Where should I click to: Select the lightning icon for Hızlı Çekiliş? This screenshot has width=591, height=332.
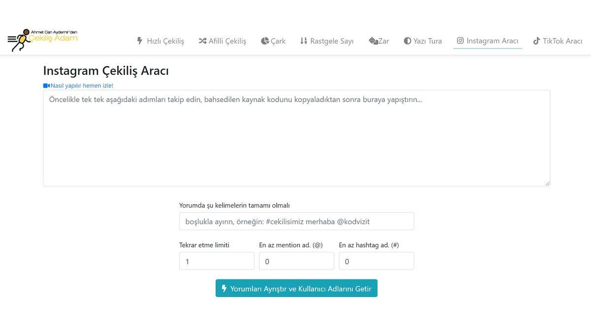click(139, 41)
